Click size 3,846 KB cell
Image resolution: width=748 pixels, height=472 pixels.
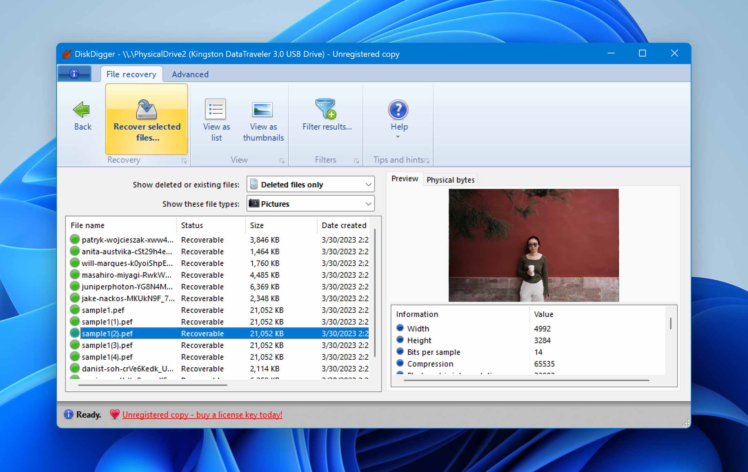265,240
